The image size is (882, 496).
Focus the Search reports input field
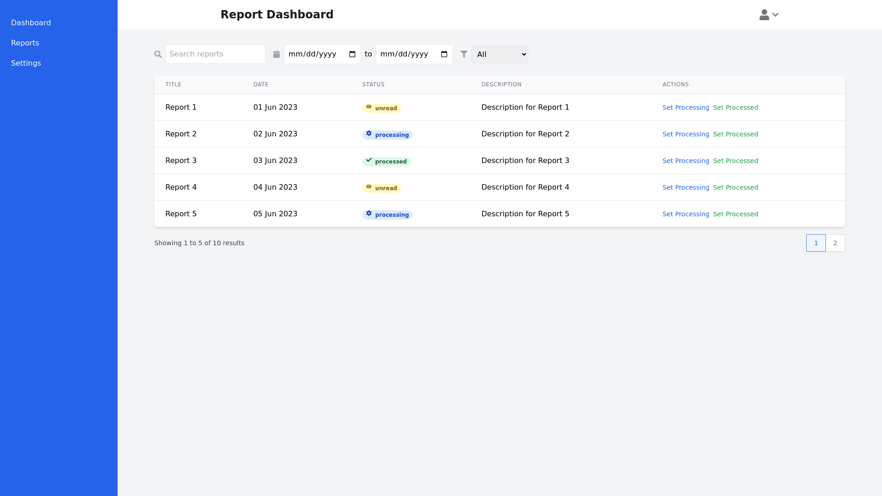215,54
